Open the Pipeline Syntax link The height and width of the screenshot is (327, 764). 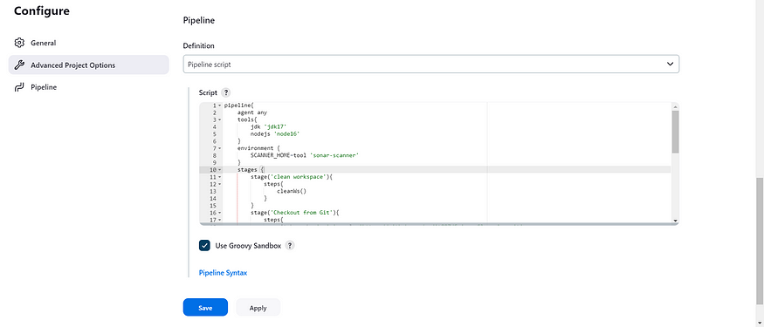[x=223, y=272]
